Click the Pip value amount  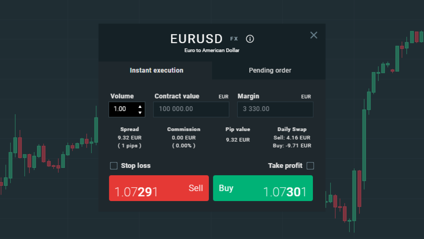tap(238, 140)
